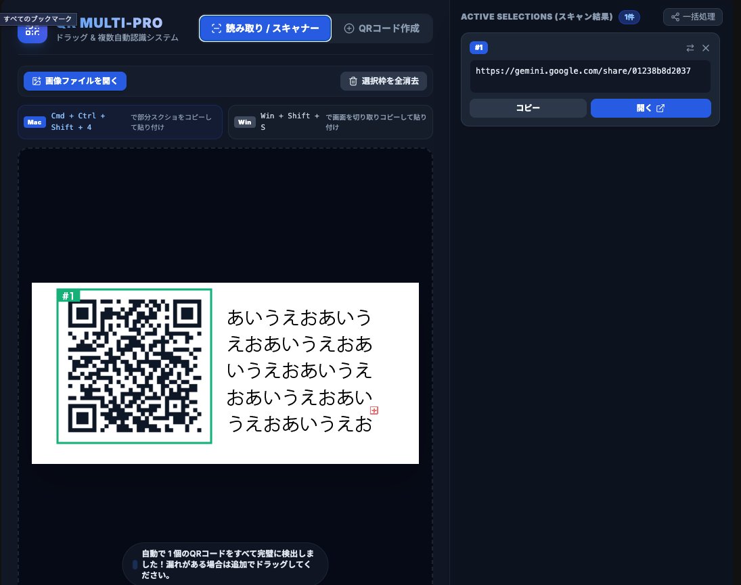
Task: Click the 画像ファイルを開く button
Action: click(75, 81)
